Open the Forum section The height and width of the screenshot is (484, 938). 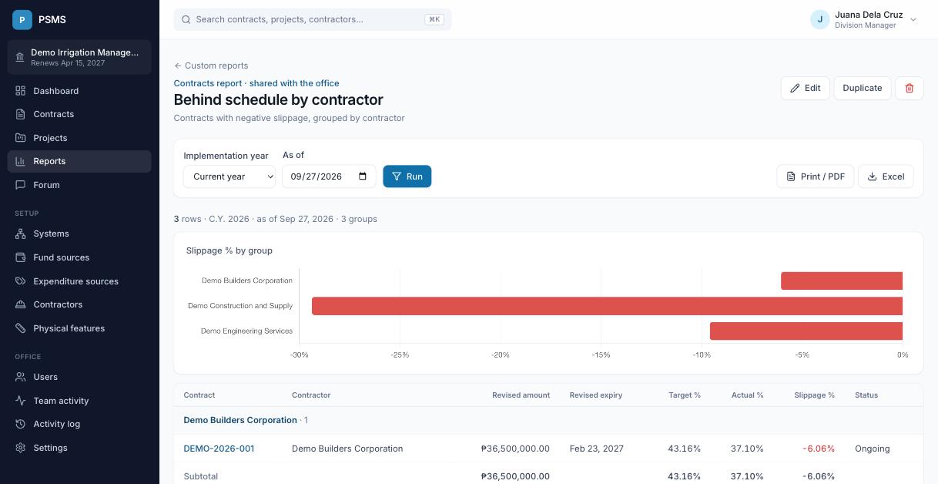79,185
